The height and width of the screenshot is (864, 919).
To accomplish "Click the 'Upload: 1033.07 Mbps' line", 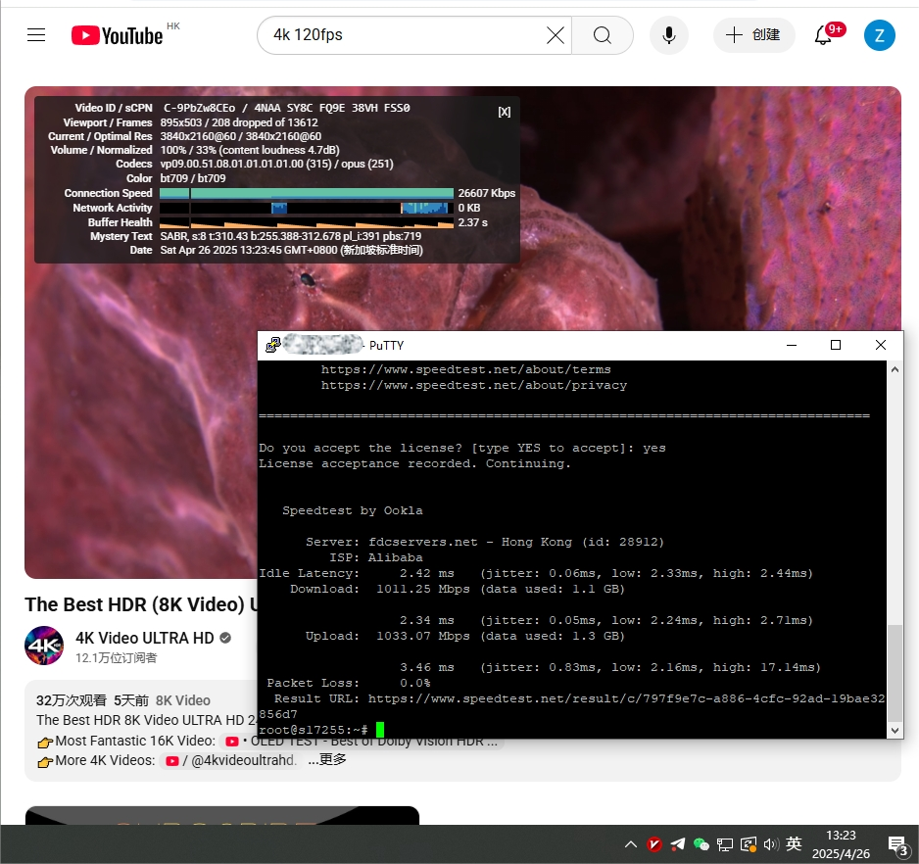I will coord(464,637).
